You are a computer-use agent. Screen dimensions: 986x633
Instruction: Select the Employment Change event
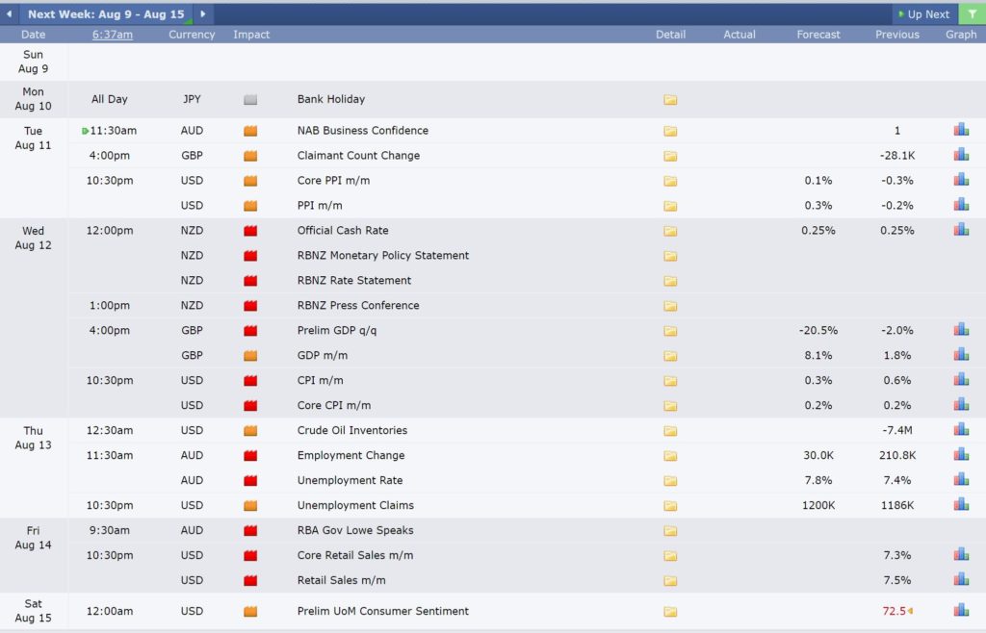click(350, 455)
